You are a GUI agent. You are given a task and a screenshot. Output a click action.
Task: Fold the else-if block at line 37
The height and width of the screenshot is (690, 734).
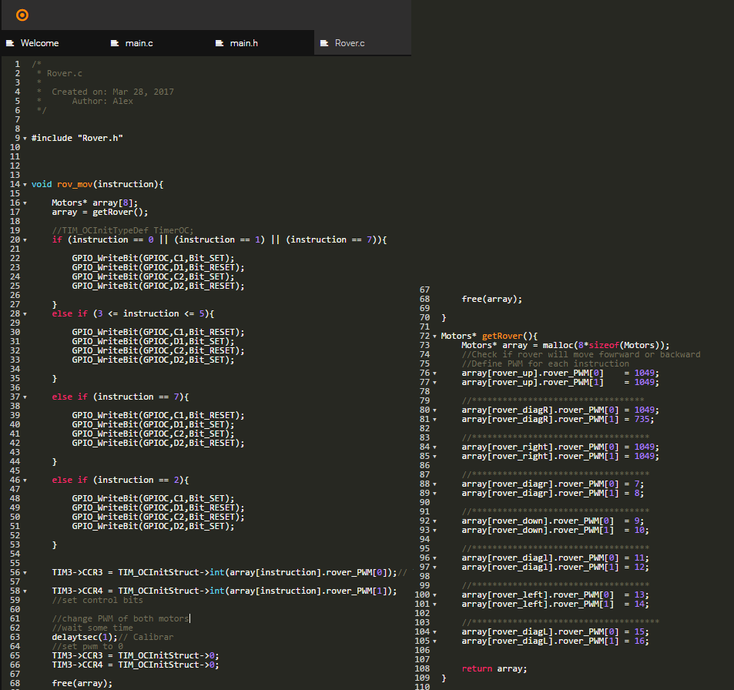pos(25,397)
